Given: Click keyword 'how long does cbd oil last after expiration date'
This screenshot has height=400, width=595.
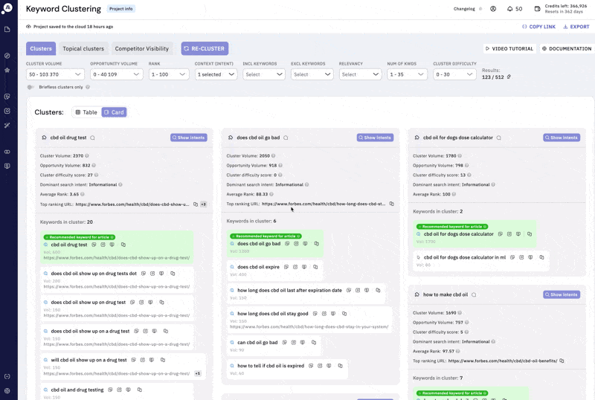Looking at the screenshot, I should (x=289, y=290).
